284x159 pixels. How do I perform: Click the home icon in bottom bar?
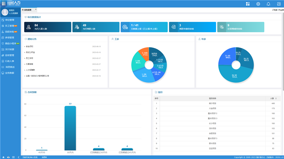click(x=4, y=157)
